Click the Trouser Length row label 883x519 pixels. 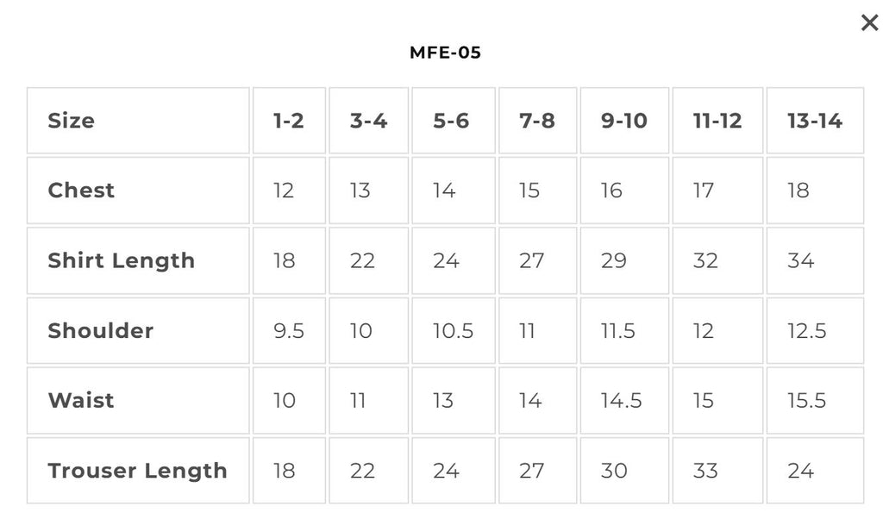click(x=138, y=471)
